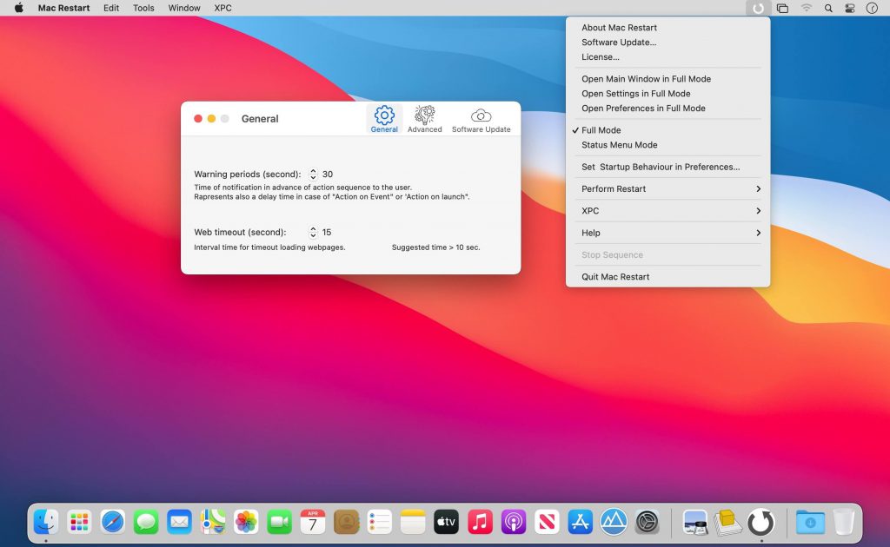The width and height of the screenshot is (890, 547).
Task: Expand the Perform Restart submenu
Action: (614, 188)
